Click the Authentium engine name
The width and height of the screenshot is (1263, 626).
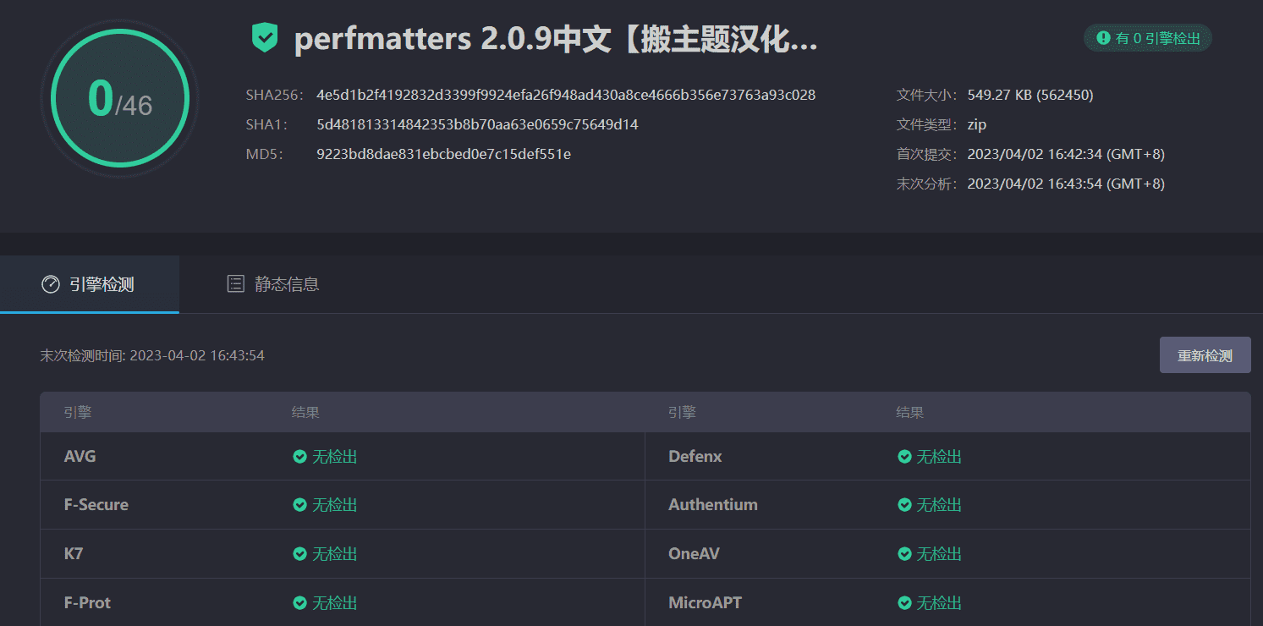pyautogui.click(x=713, y=505)
